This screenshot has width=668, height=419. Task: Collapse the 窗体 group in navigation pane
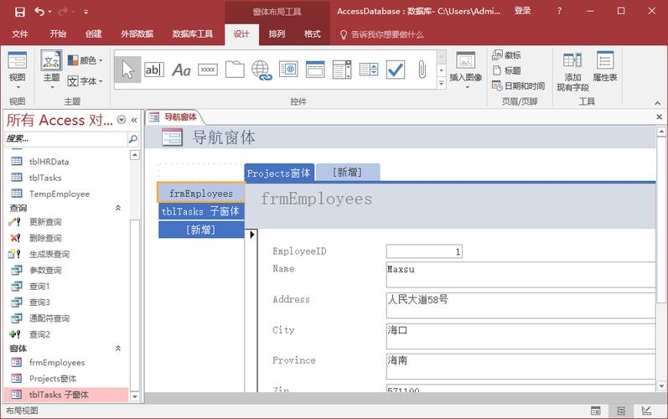(118, 348)
